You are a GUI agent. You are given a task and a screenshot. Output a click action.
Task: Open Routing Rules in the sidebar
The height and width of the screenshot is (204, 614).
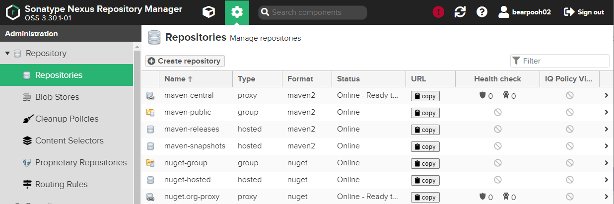point(67,184)
